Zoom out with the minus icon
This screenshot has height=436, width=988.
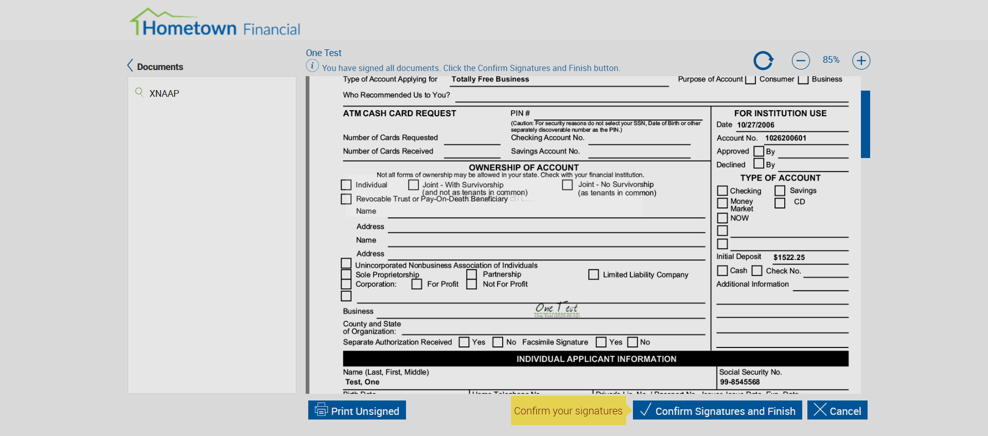801,60
